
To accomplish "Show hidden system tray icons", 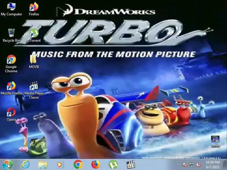I will [178, 165].
